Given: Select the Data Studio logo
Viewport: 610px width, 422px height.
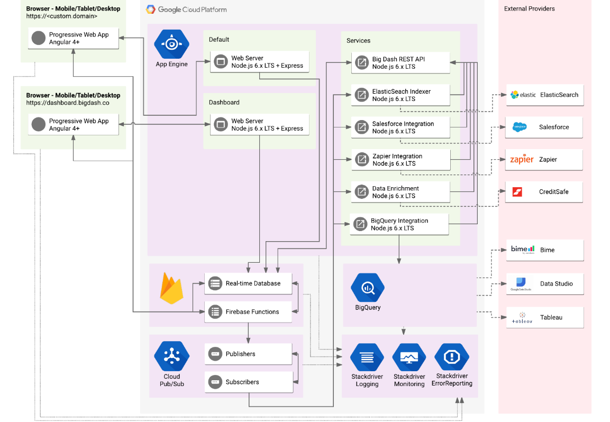Looking at the screenshot, I should point(521,283).
